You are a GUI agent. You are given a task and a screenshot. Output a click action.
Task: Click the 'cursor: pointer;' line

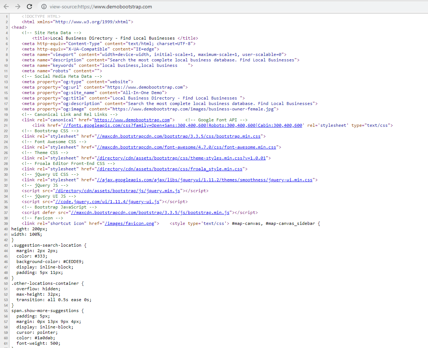(x=37, y=333)
